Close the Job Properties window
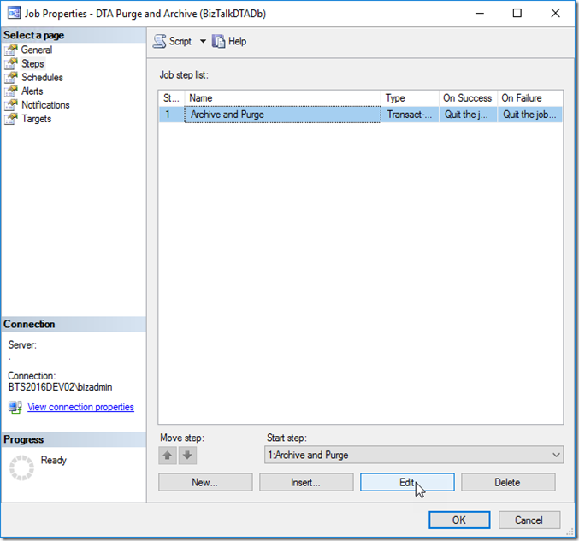This screenshot has width=579, height=541. (x=555, y=14)
